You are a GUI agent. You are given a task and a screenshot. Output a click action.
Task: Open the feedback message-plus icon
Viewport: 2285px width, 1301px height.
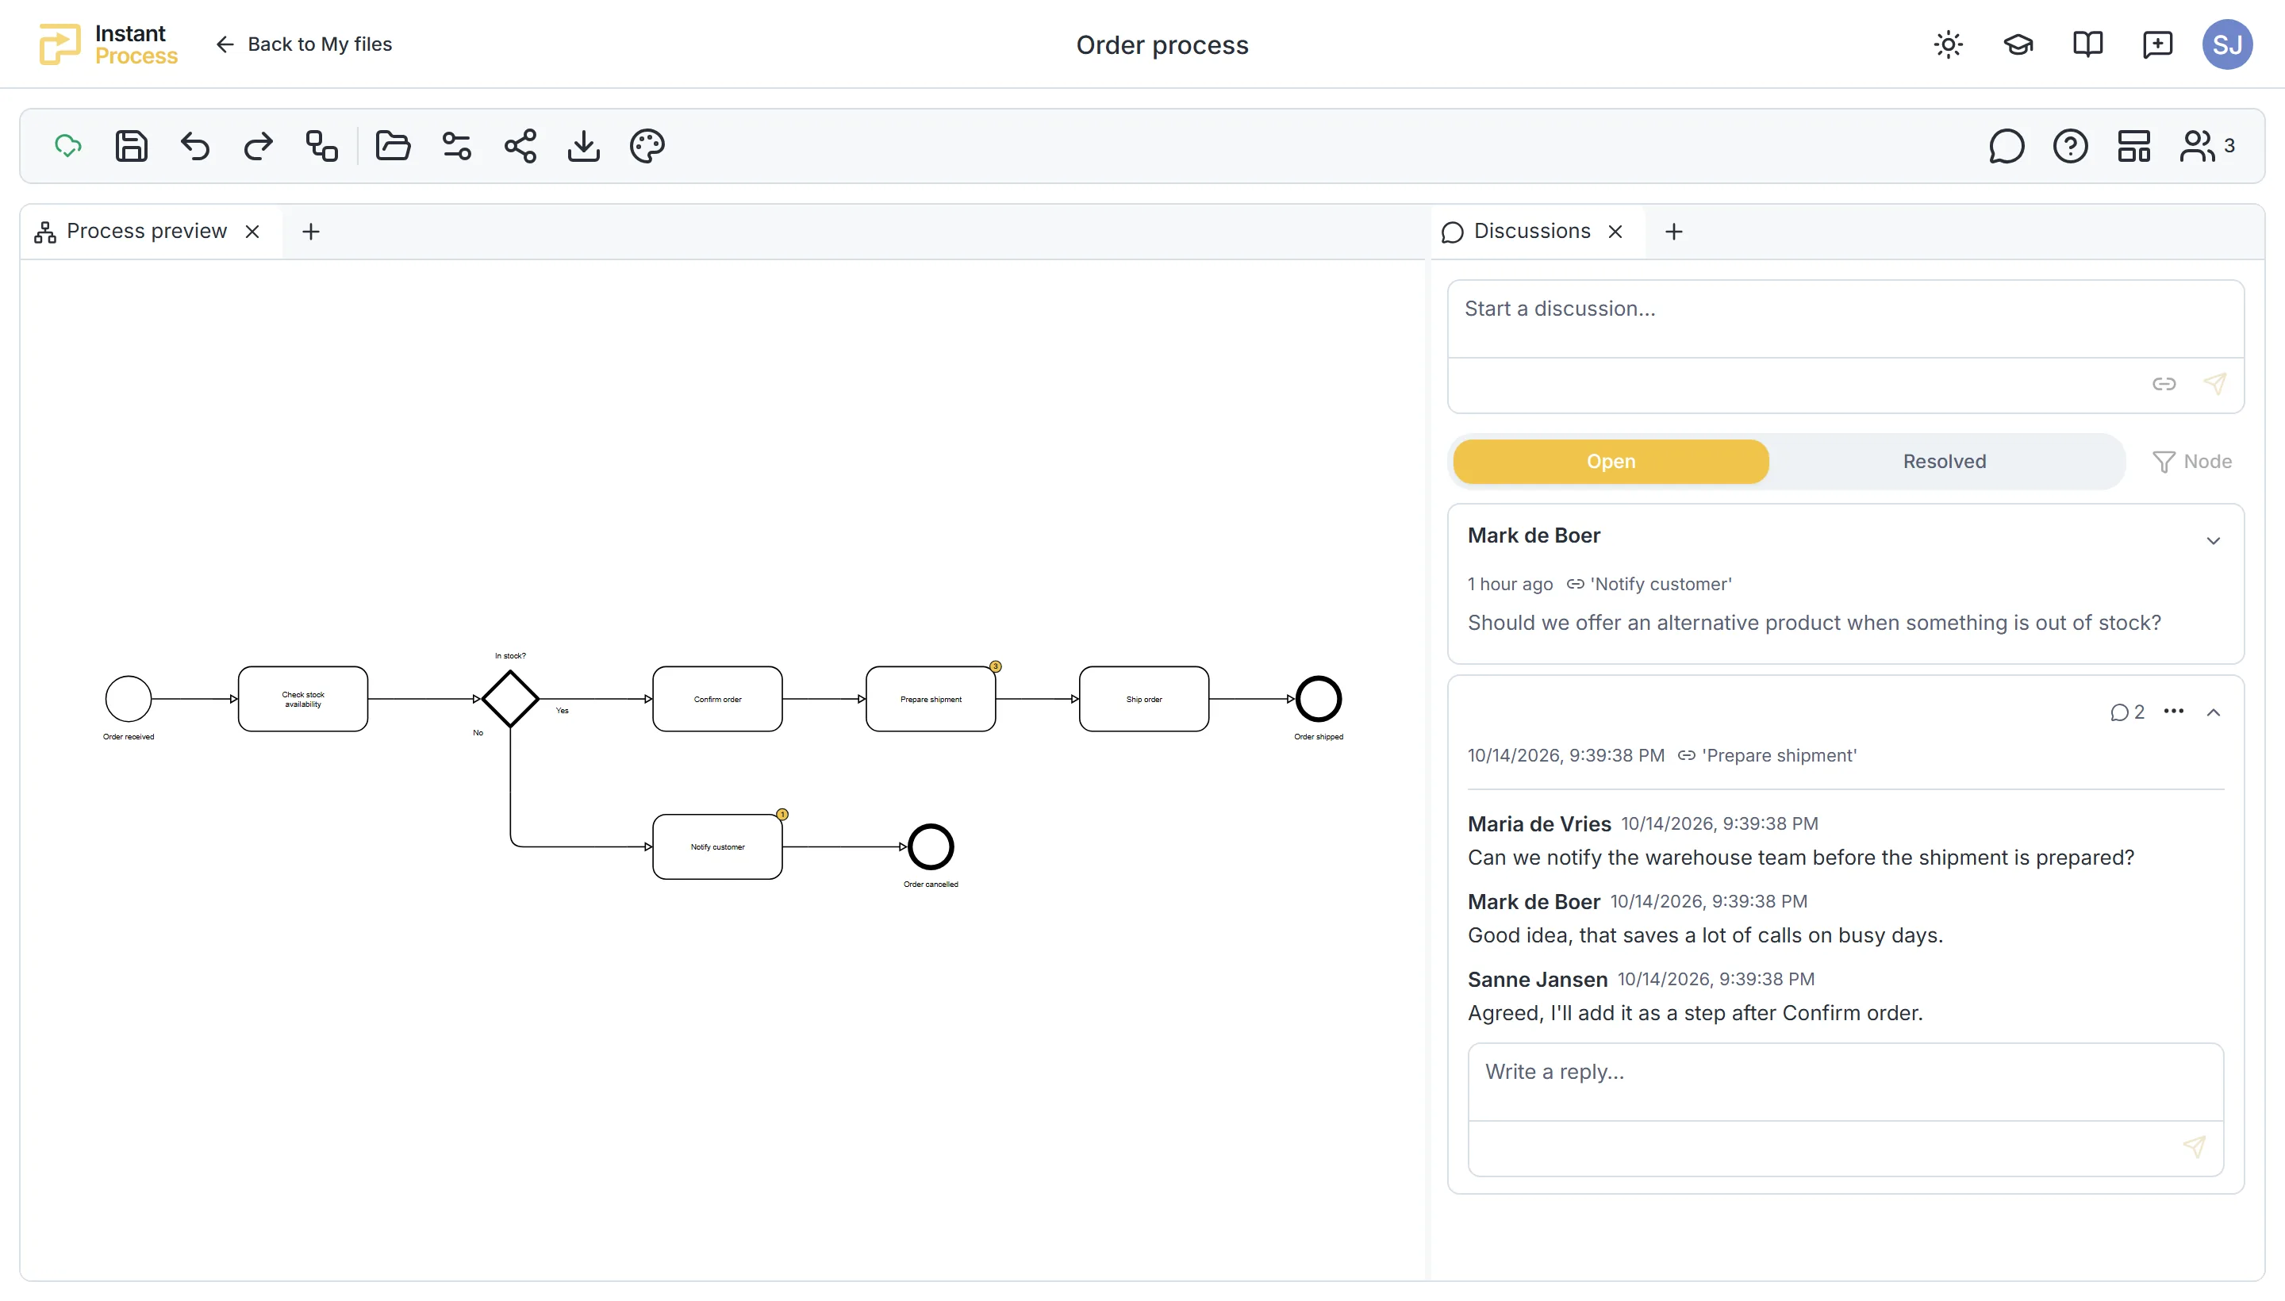(x=2157, y=44)
